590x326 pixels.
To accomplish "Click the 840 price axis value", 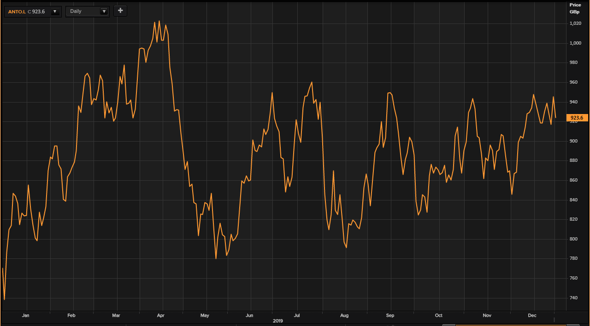I will (x=574, y=200).
